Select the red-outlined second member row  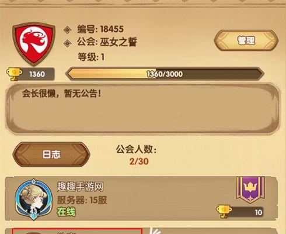coord(77,232)
